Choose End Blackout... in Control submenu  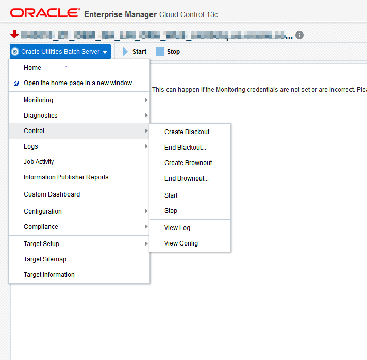[190, 148]
